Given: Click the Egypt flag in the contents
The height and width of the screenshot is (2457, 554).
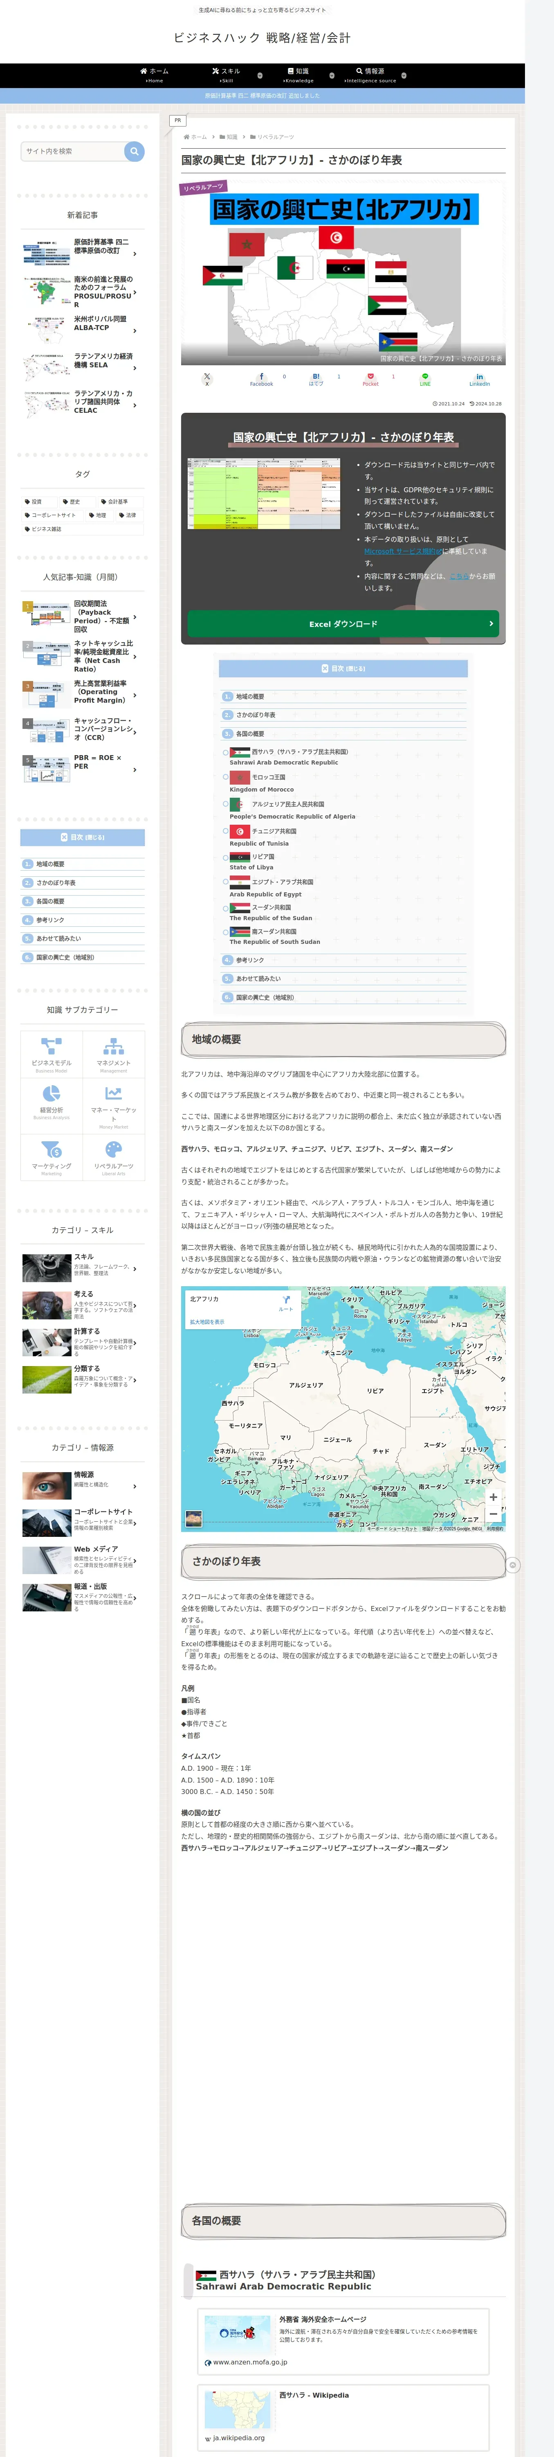Looking at the screenshot, I should point(240,882).
